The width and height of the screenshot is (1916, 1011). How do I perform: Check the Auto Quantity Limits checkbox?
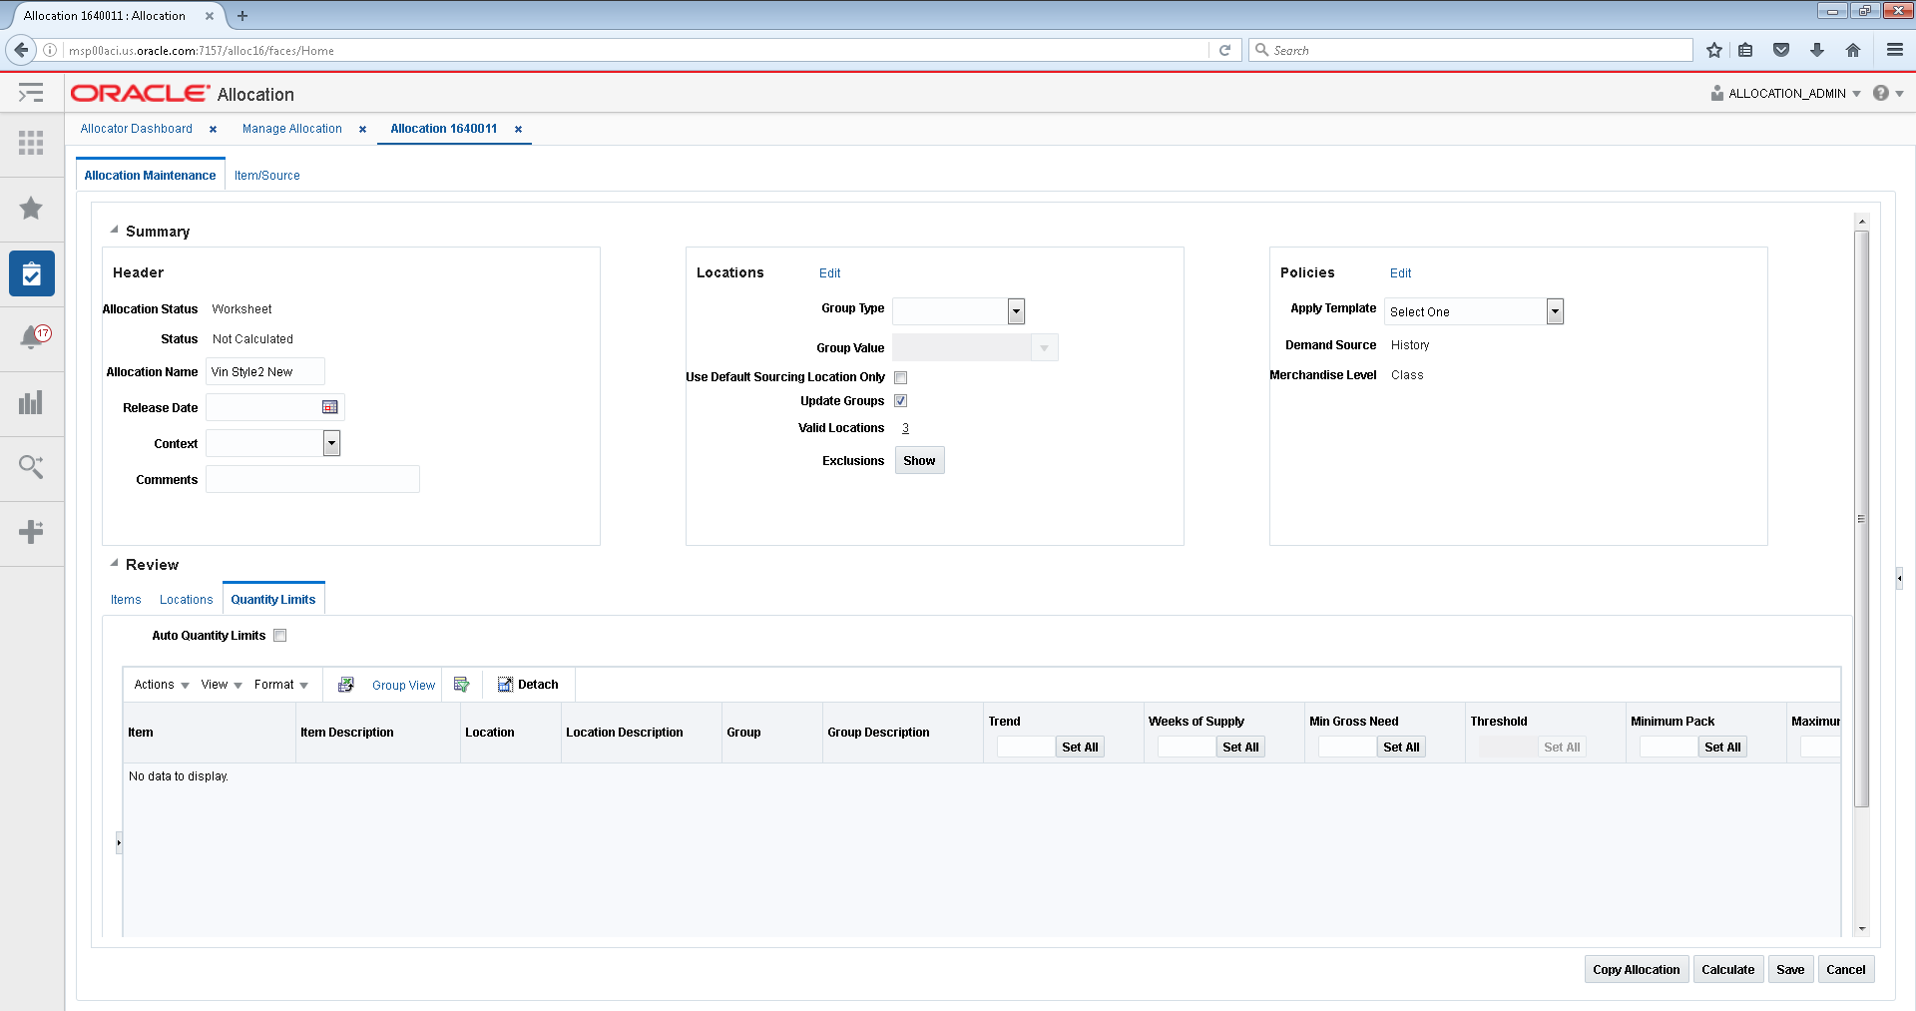click(280, 635)
